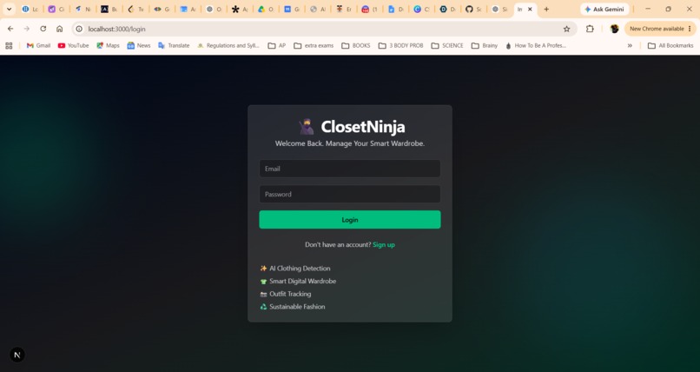Switch to the first tab labeled Lc
The width and height of the screenshot is (700, 372).
point(30,9)
